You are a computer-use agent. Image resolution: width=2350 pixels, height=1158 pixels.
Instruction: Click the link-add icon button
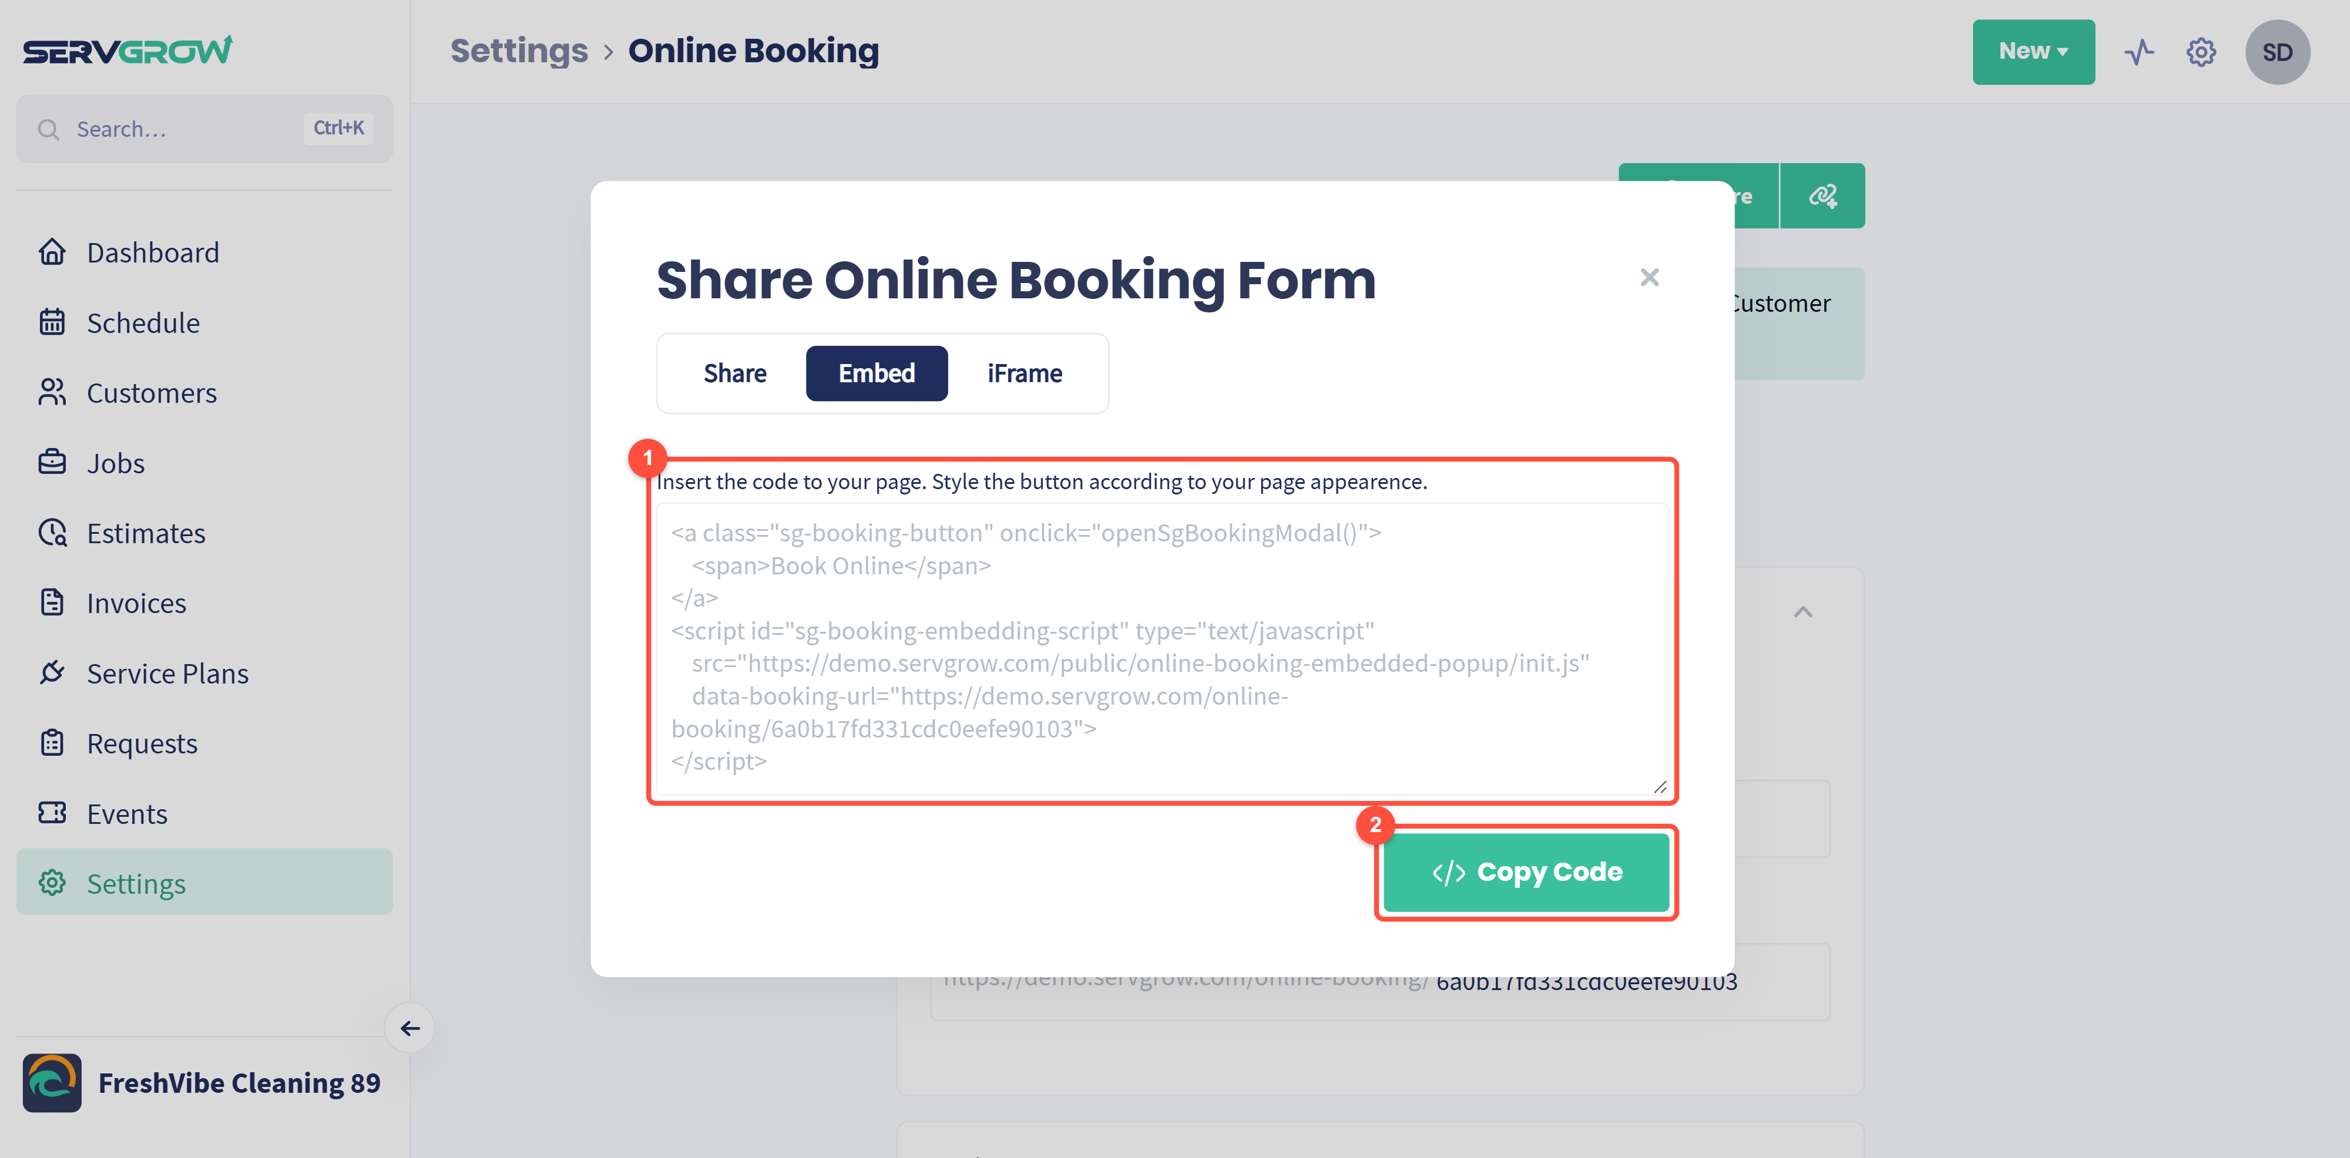1822,196
